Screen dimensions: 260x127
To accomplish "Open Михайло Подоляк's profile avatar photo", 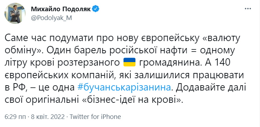I will tap(15, 13).
